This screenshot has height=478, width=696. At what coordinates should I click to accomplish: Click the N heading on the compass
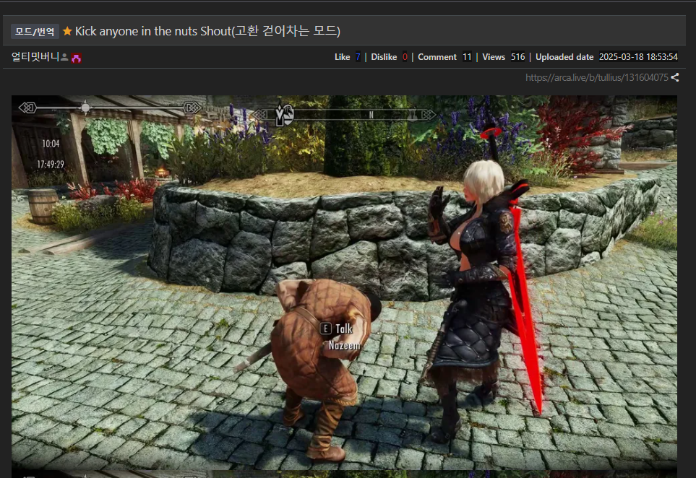(371, 115)
